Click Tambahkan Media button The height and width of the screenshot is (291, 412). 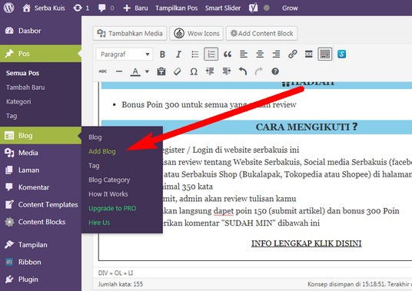pyautogui.click(x=130, y=33)
